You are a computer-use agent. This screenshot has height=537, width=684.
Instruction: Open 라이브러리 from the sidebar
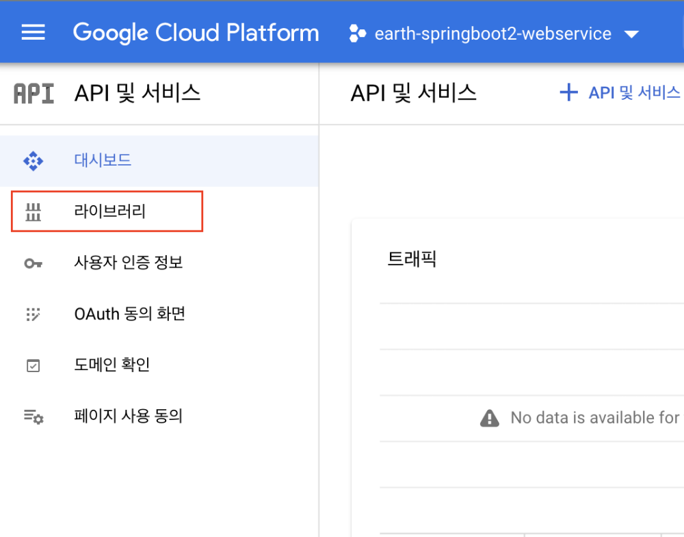(107, 211)
